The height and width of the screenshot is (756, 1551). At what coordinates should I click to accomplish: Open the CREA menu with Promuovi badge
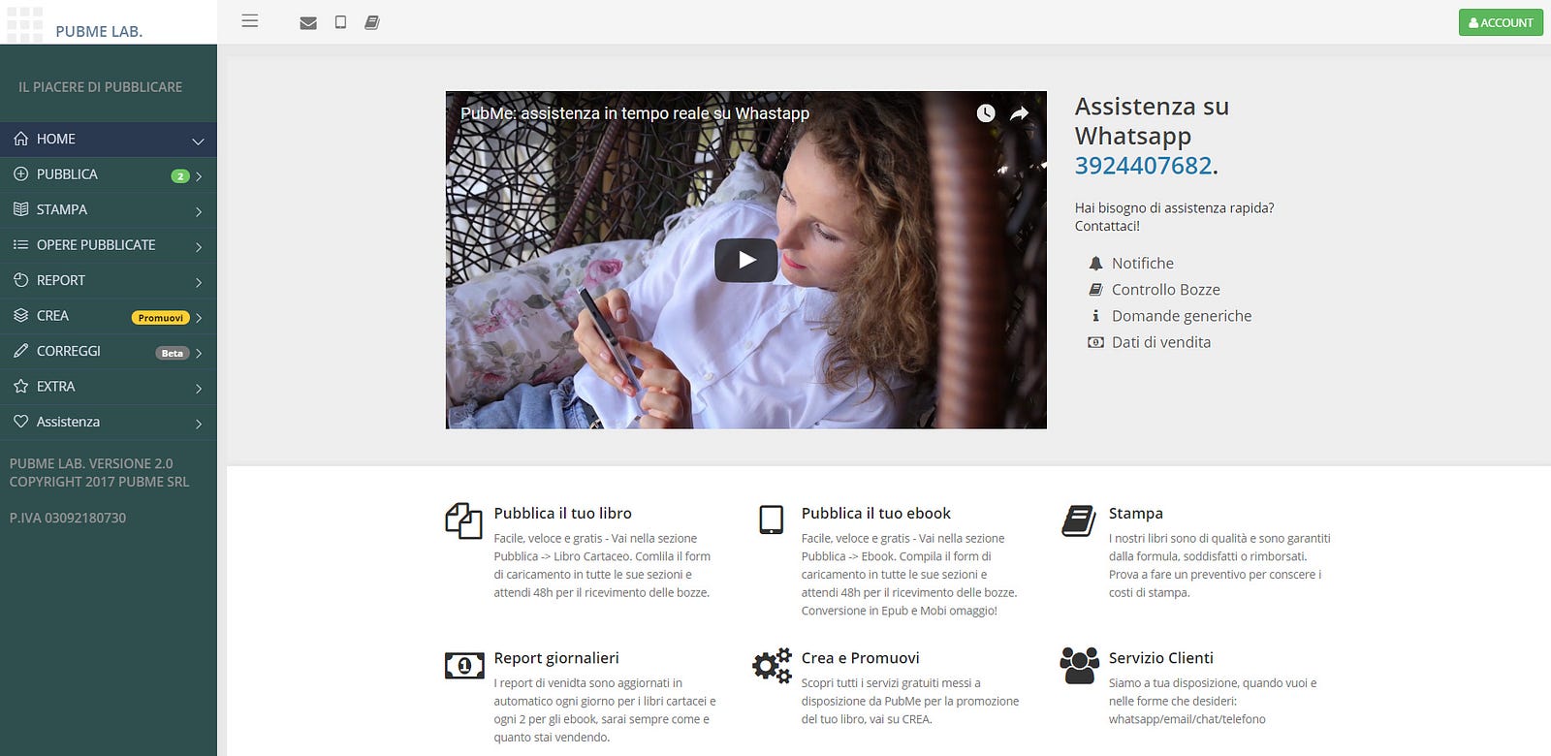tap(109, 316)
